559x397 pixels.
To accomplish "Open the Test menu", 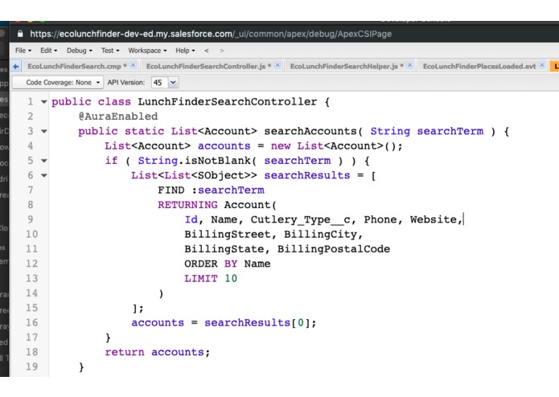I will point(110,51).
